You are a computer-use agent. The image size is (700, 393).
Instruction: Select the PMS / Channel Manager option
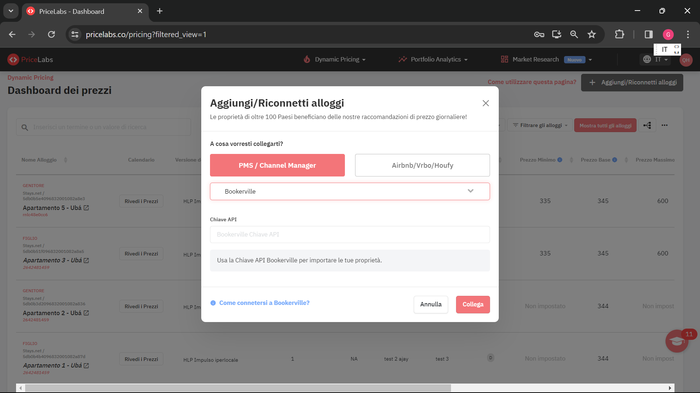pyautogui.click(x=277, y=165)
